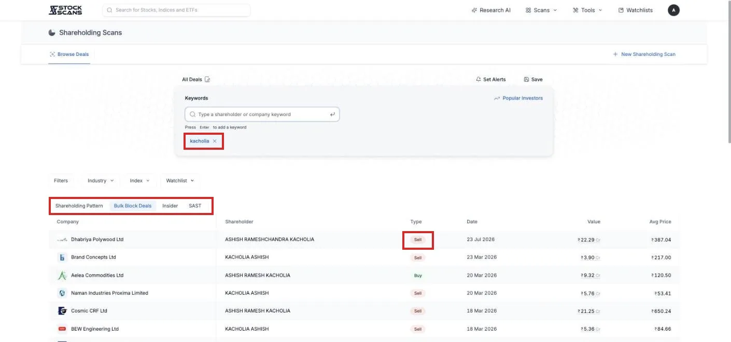731x342 pixels.
Task: Open Research AI sparkle icon
Action: point(474,10)
